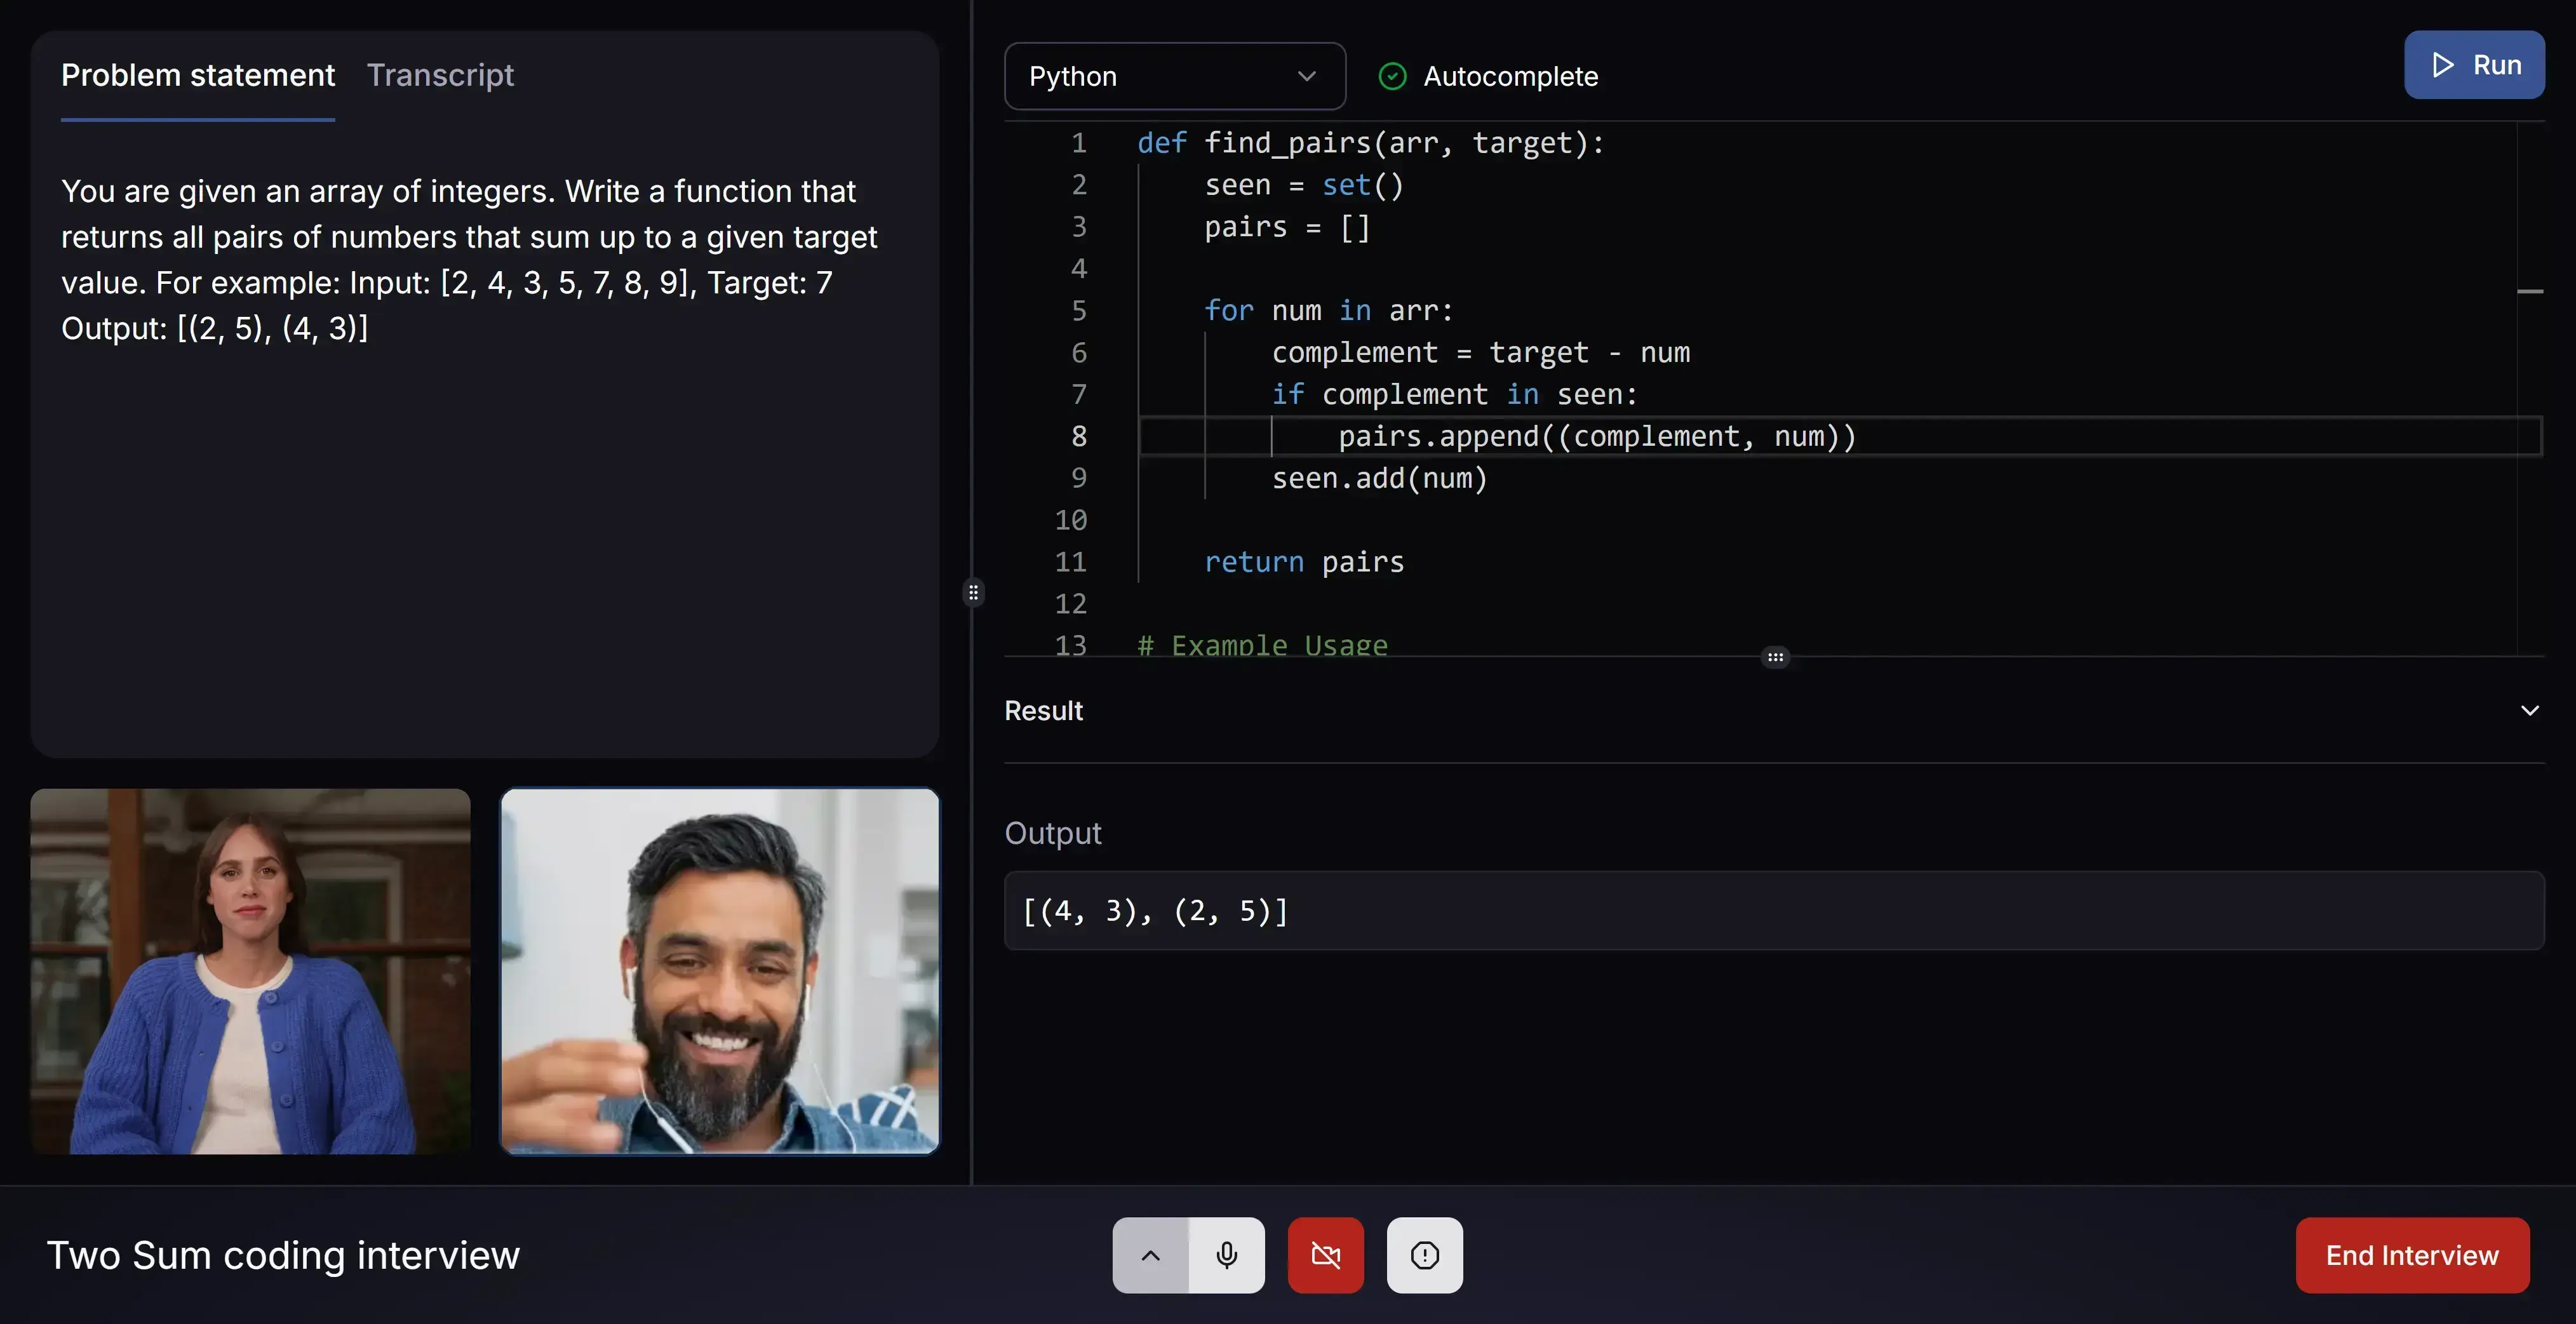
Task: Click the smiling man's video thumbnail
Action: tap(719, 971)
